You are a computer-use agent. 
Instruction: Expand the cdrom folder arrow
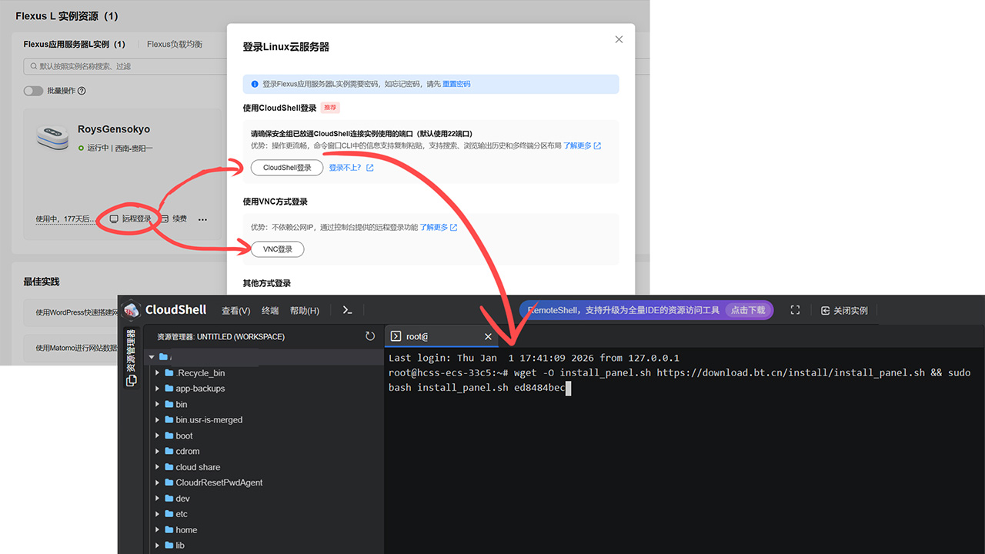[x=158, y=451]
